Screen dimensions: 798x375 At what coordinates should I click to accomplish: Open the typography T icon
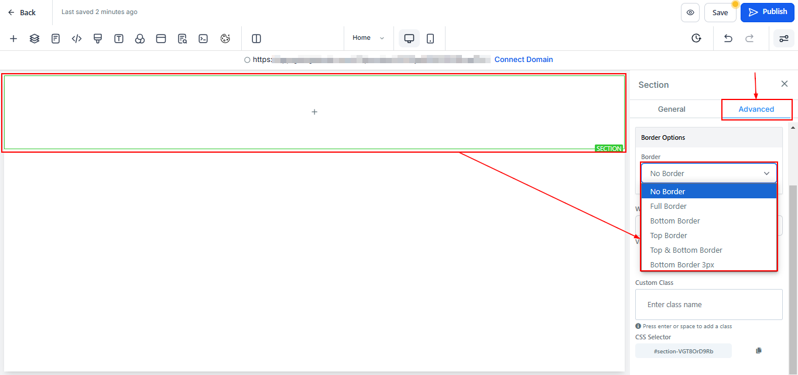point(119,39)
